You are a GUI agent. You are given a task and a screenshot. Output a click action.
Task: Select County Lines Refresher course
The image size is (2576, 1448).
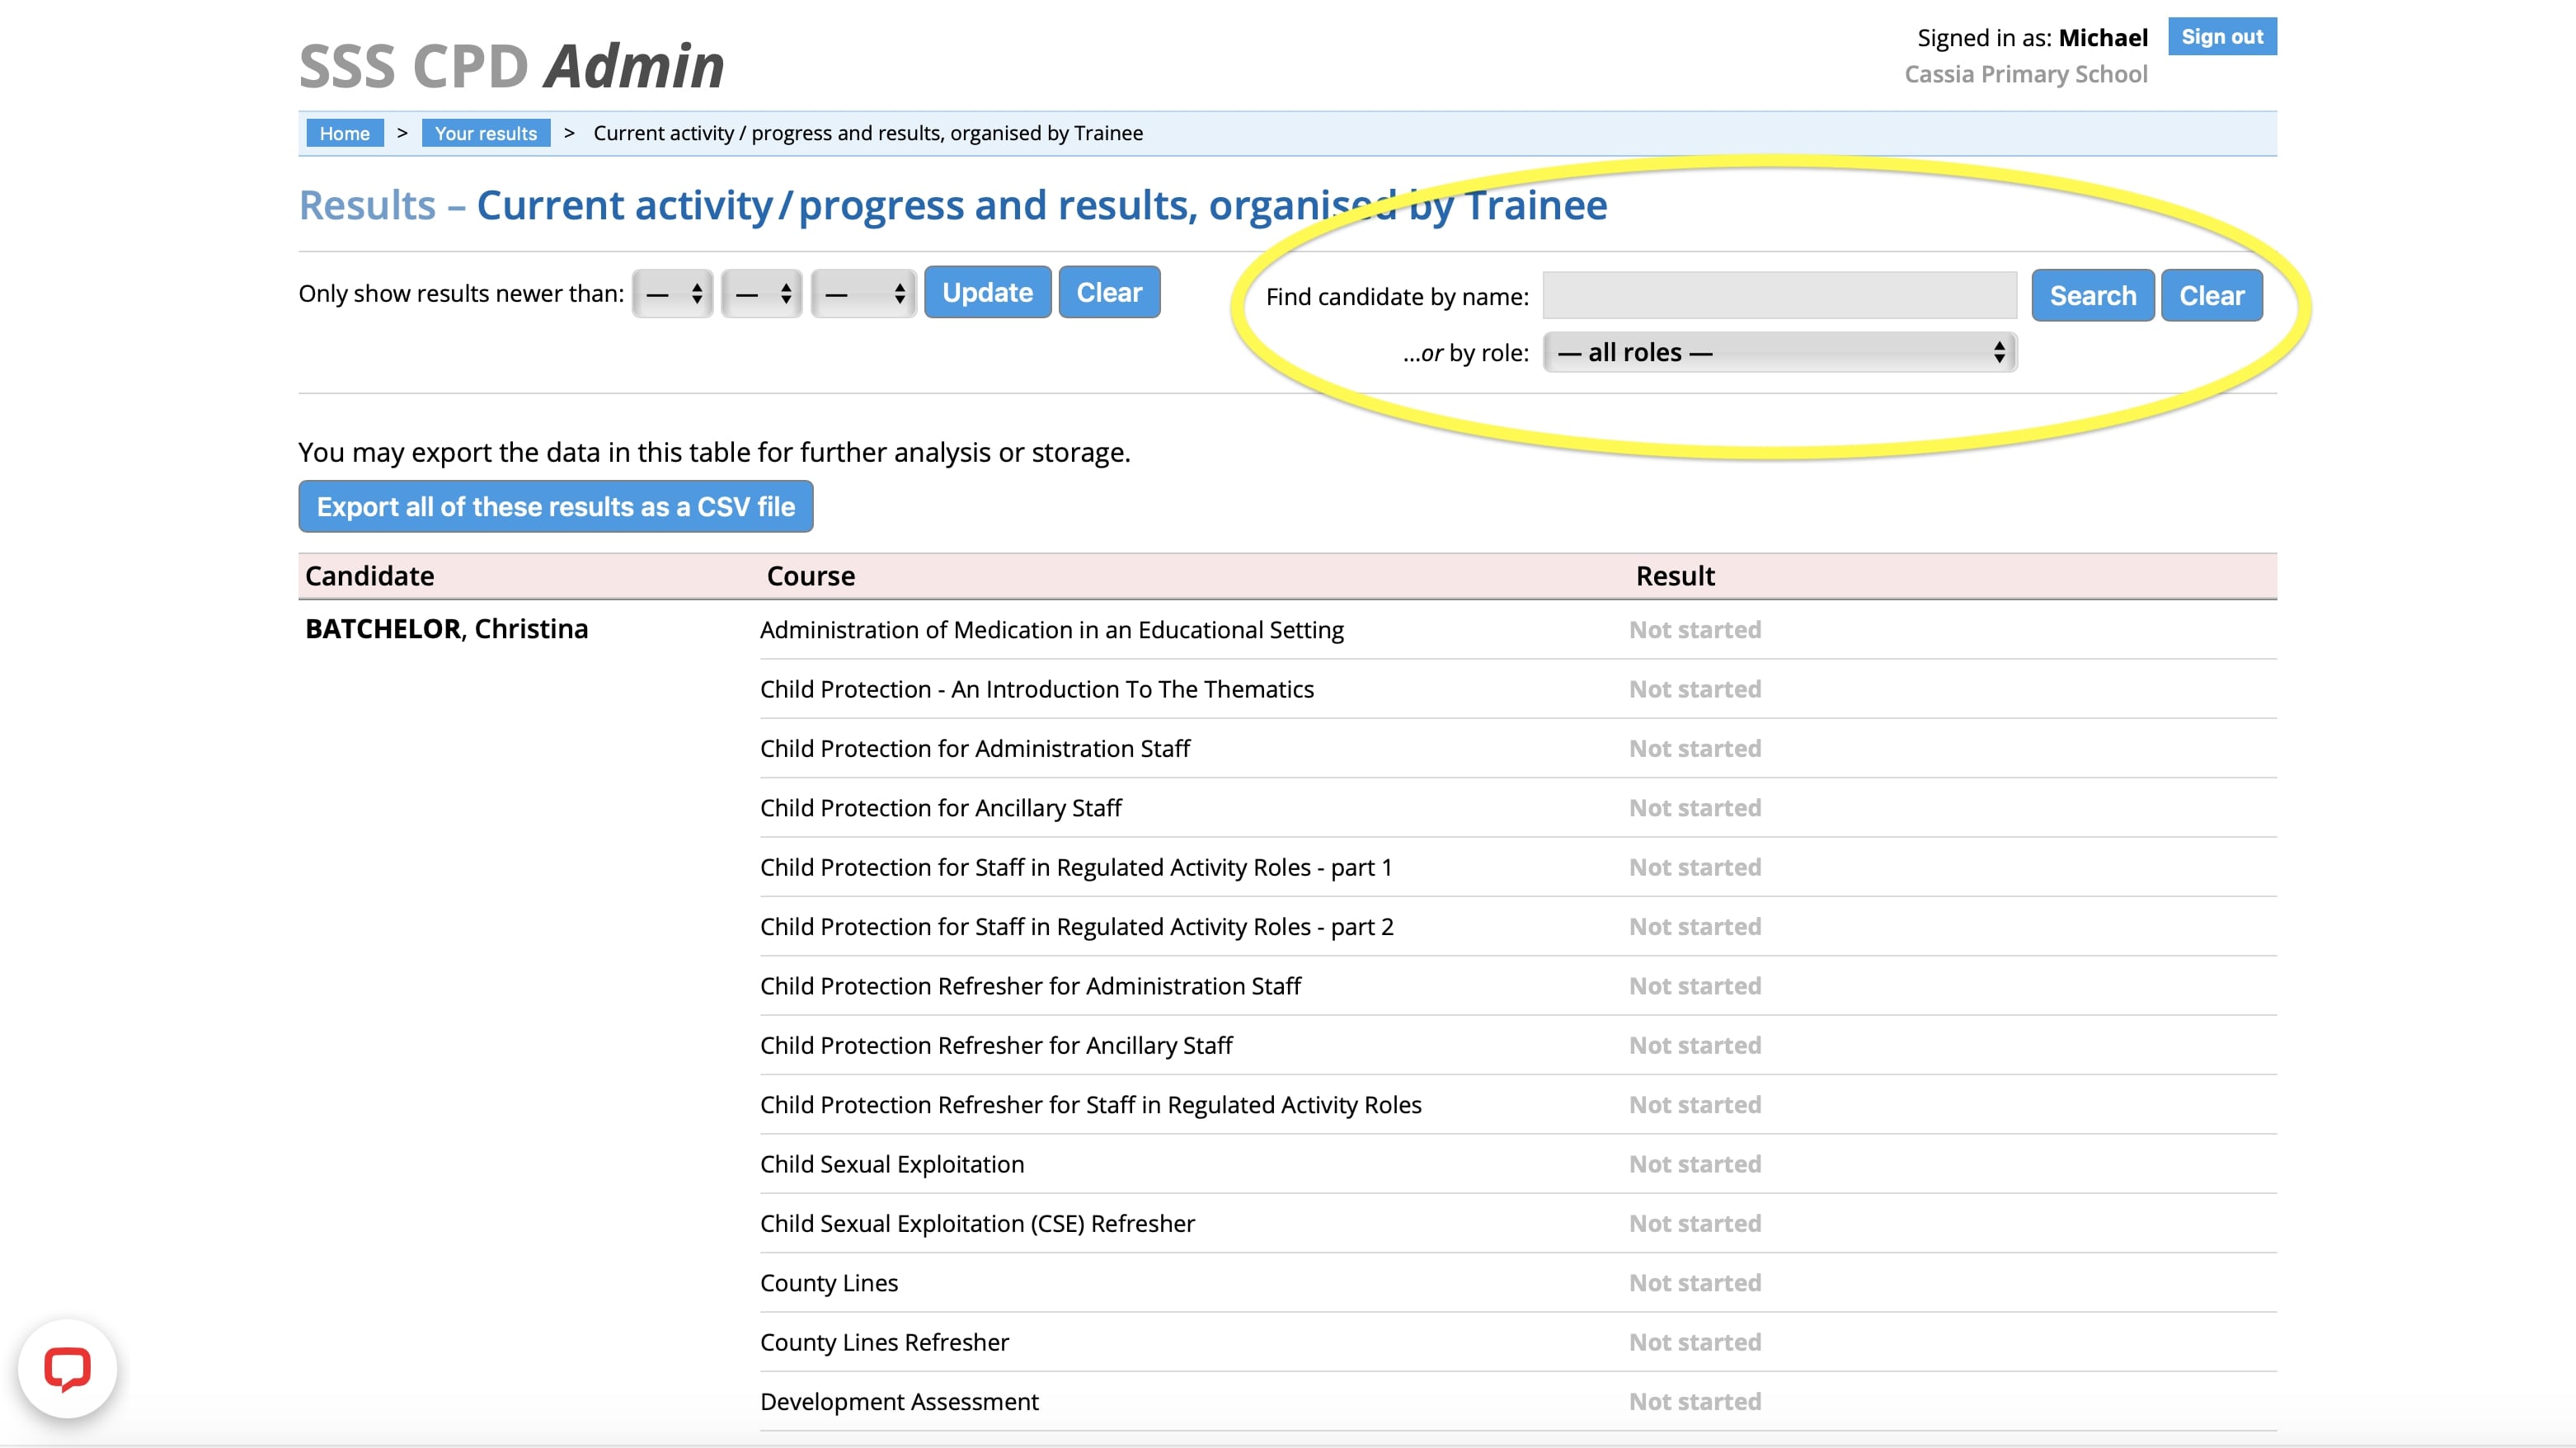884,1342
